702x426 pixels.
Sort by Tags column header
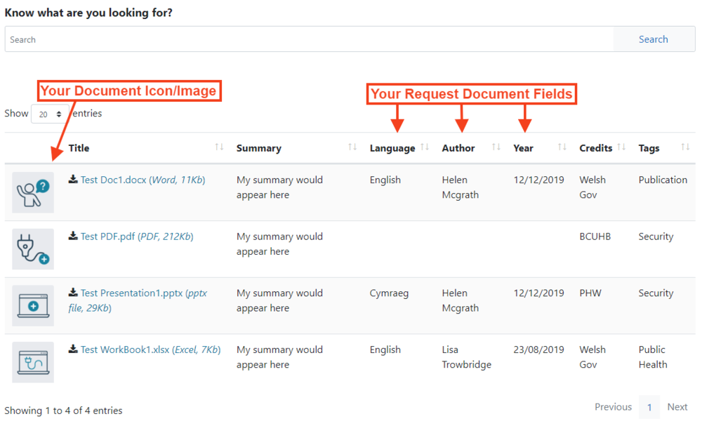(649, 148)
